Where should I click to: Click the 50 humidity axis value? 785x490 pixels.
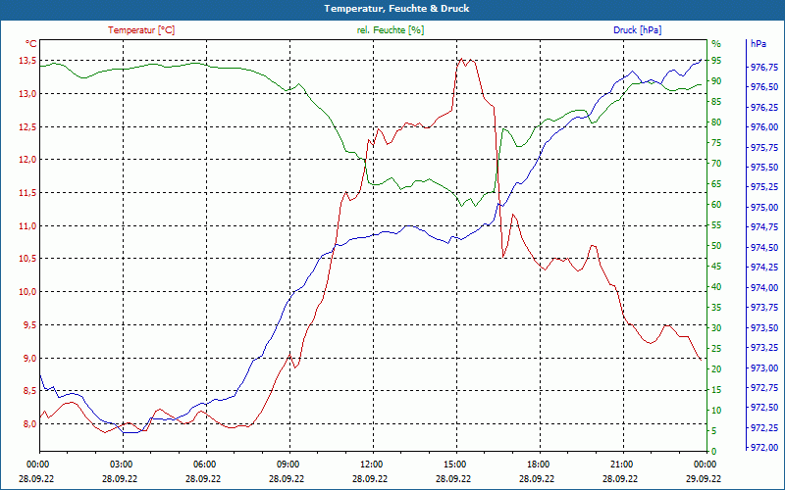[x=716, y=246]
